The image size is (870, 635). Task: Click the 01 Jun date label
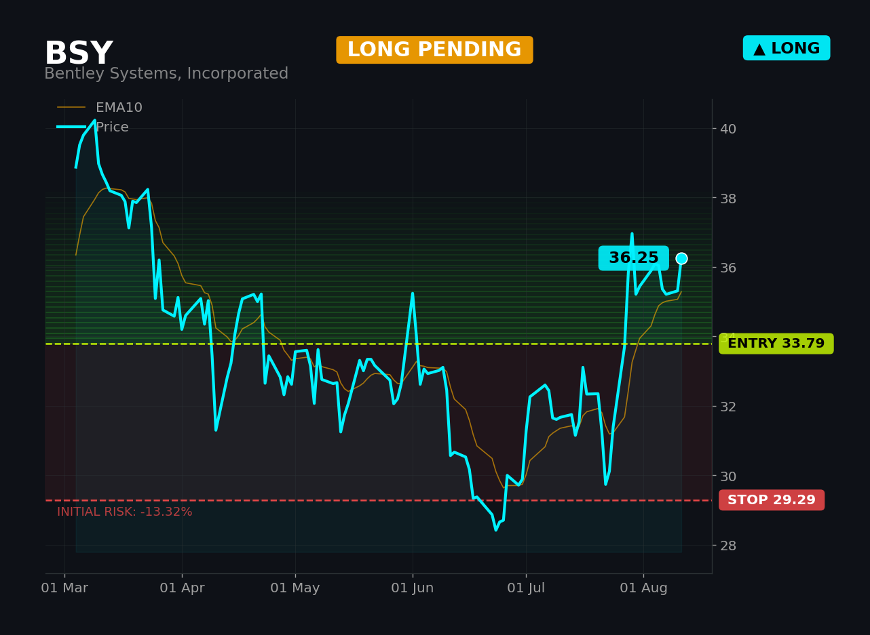tap(413, 588)
